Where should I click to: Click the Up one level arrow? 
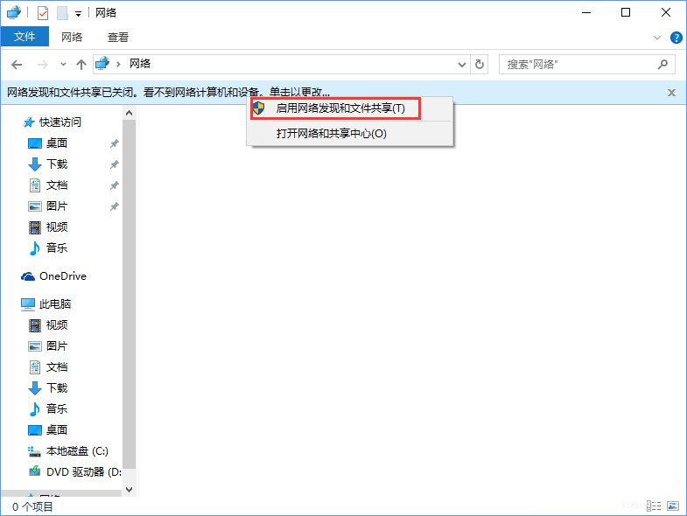click(81, 65)
